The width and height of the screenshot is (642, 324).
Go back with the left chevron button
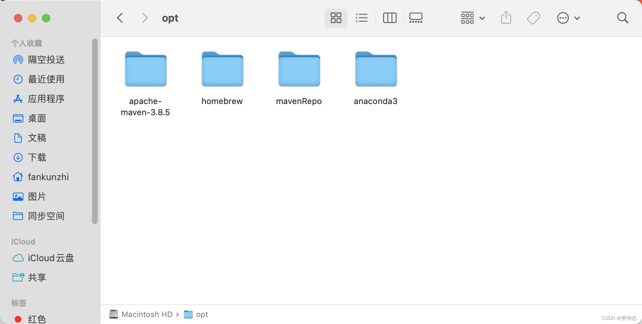[x=120, y=18]
